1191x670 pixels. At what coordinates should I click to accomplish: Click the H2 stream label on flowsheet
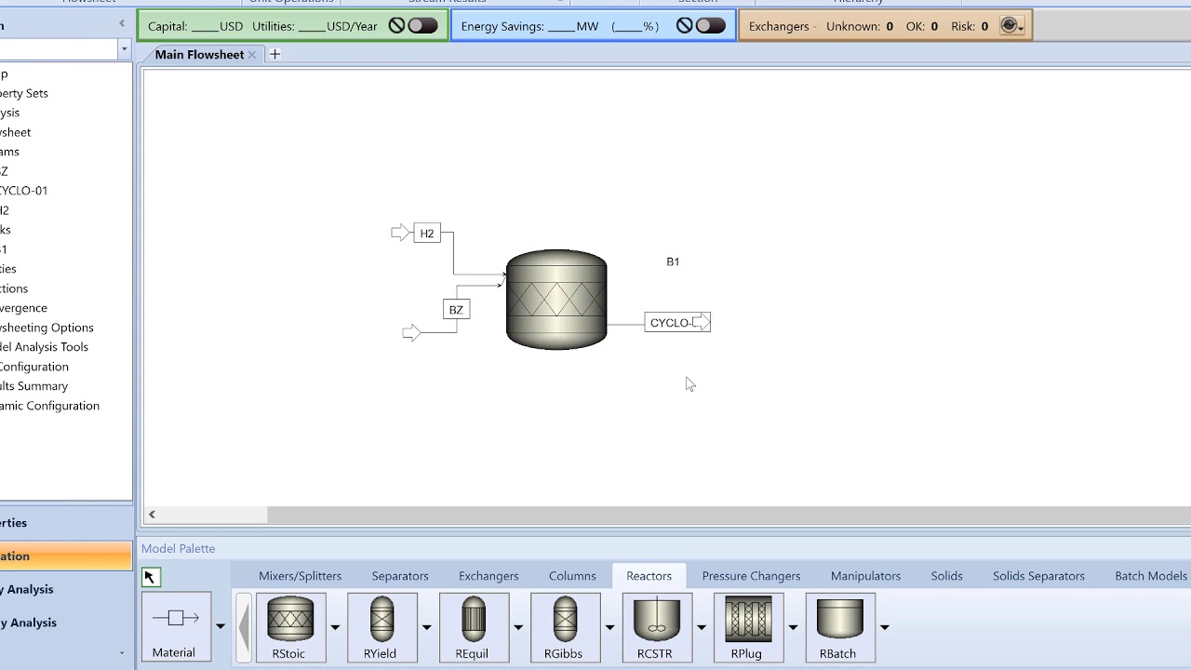(x=427, y=234)
